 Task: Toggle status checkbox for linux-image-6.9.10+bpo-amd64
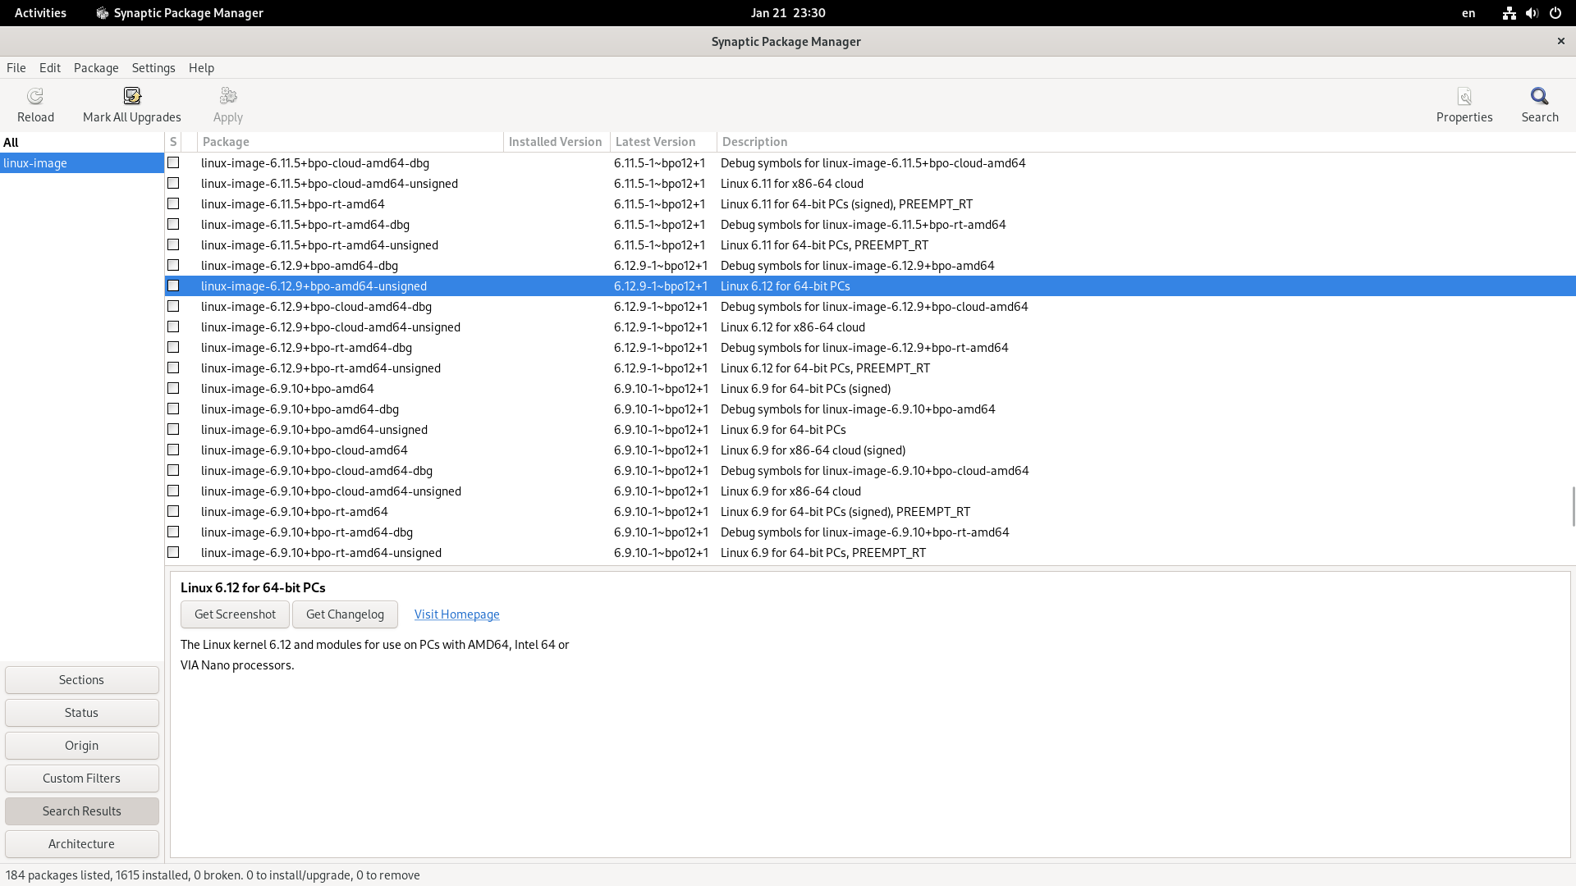coord(173,388)
